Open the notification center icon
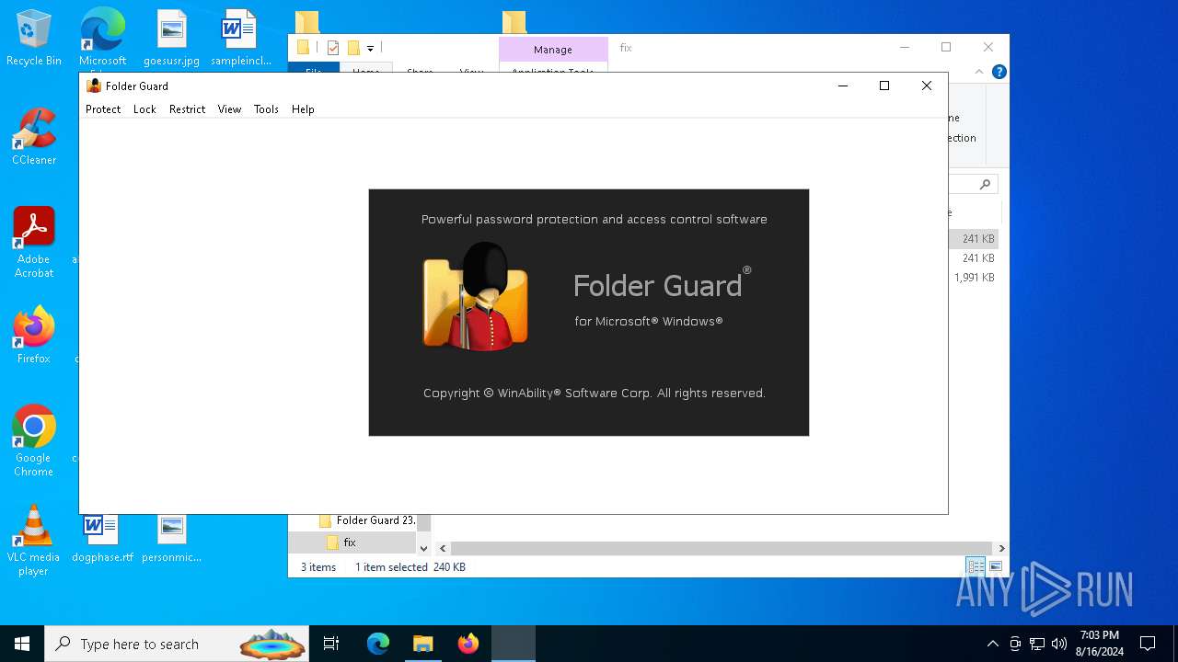 (x=1148, y=644)
